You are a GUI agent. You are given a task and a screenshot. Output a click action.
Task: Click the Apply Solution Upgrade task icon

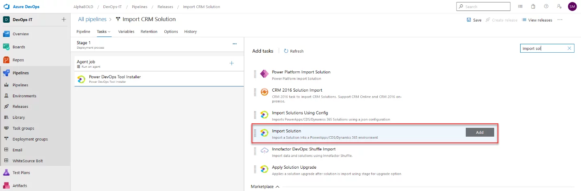265,169
